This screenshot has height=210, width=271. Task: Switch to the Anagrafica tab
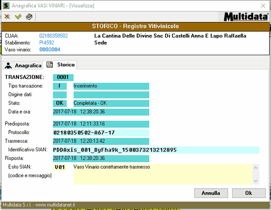click(23, 66)
